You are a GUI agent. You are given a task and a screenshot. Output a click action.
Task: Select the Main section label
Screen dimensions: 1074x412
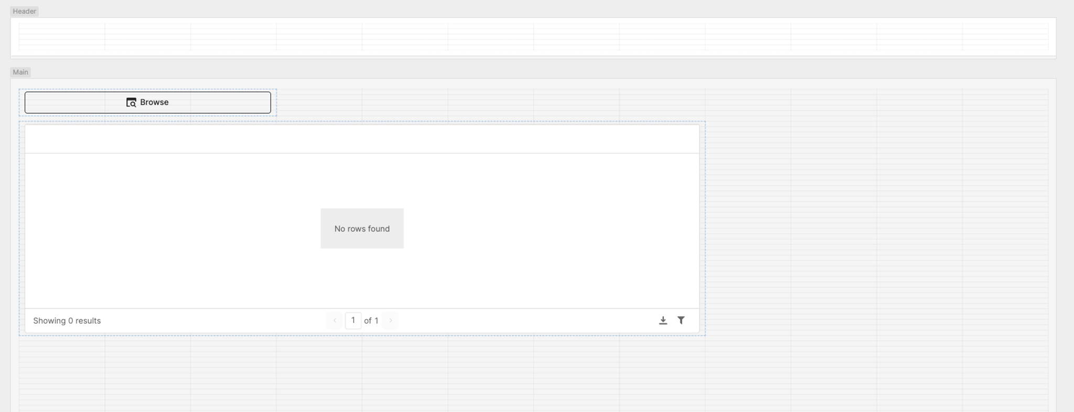coord(20,72)
